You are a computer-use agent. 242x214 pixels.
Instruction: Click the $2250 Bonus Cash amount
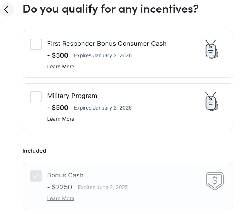[x=59, y=187]
